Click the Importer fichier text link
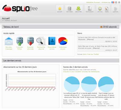The width and height of the screenshot is (121, 110). (20, 48)
